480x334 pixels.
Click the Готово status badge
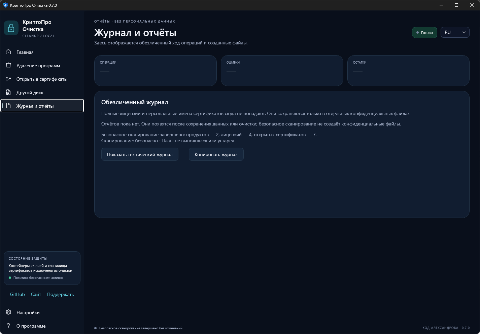(x=424, y=32)
